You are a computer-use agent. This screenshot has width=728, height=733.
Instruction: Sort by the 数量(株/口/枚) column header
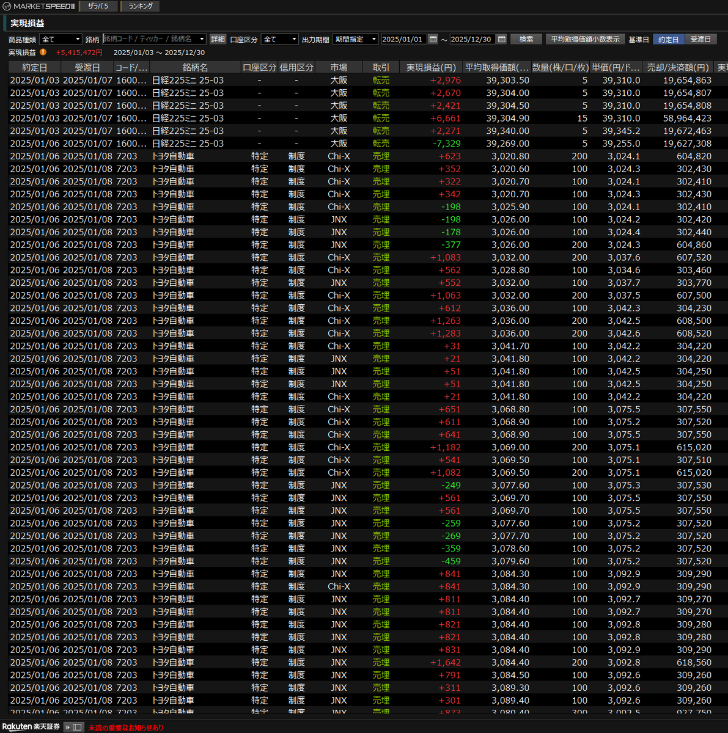tap(561, 67)
